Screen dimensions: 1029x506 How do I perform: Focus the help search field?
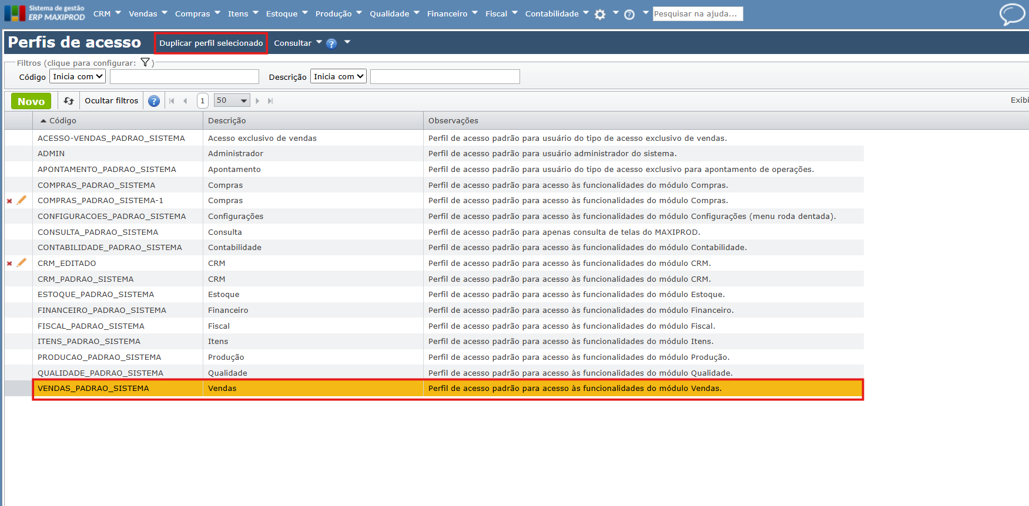click(698, 14)
